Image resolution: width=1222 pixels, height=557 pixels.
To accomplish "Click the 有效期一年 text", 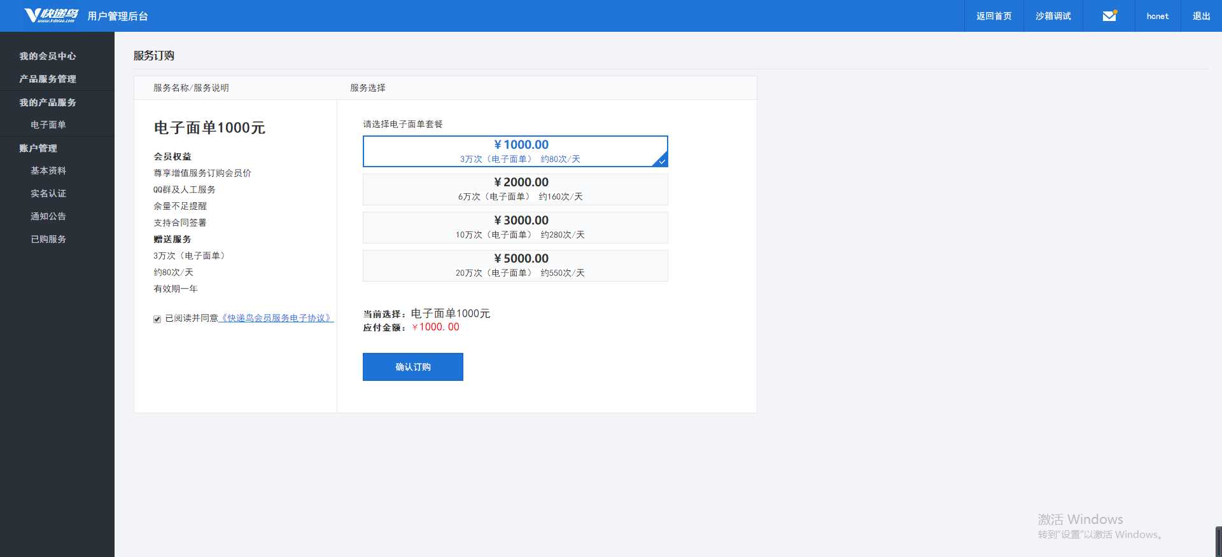I will (x=176, y=289).
